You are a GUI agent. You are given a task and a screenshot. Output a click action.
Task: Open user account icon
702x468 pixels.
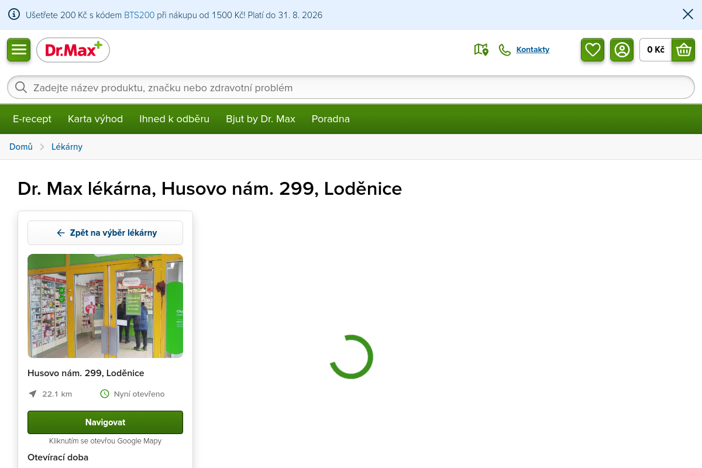[x=622, y=50]
